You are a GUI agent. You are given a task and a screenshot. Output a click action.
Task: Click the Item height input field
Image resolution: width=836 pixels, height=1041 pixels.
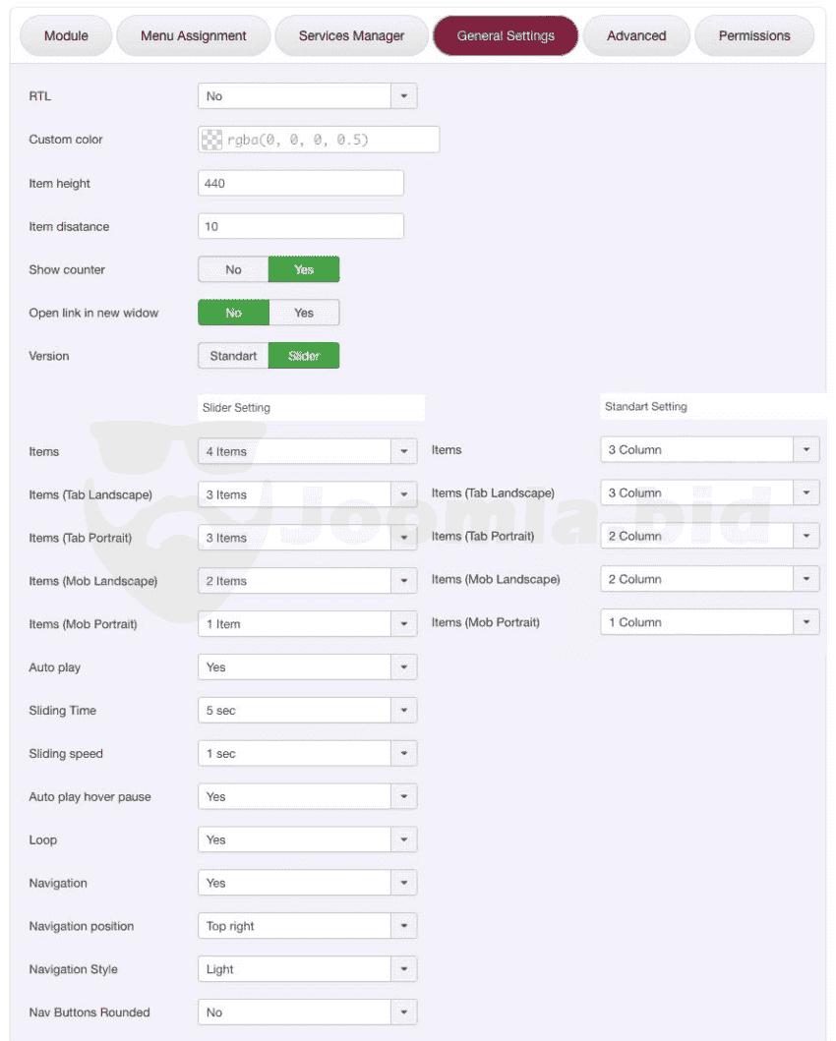pyautogui.click(x=301, y=183)
